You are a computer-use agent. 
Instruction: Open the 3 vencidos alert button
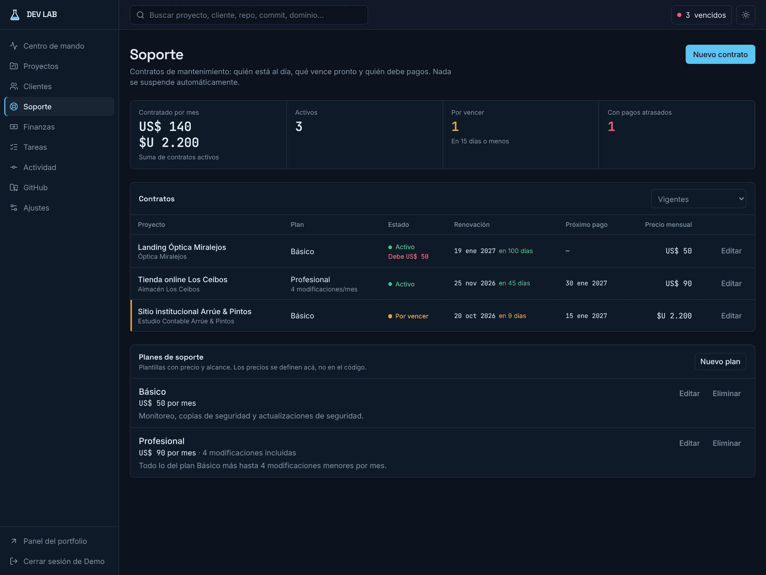point(701,15)
